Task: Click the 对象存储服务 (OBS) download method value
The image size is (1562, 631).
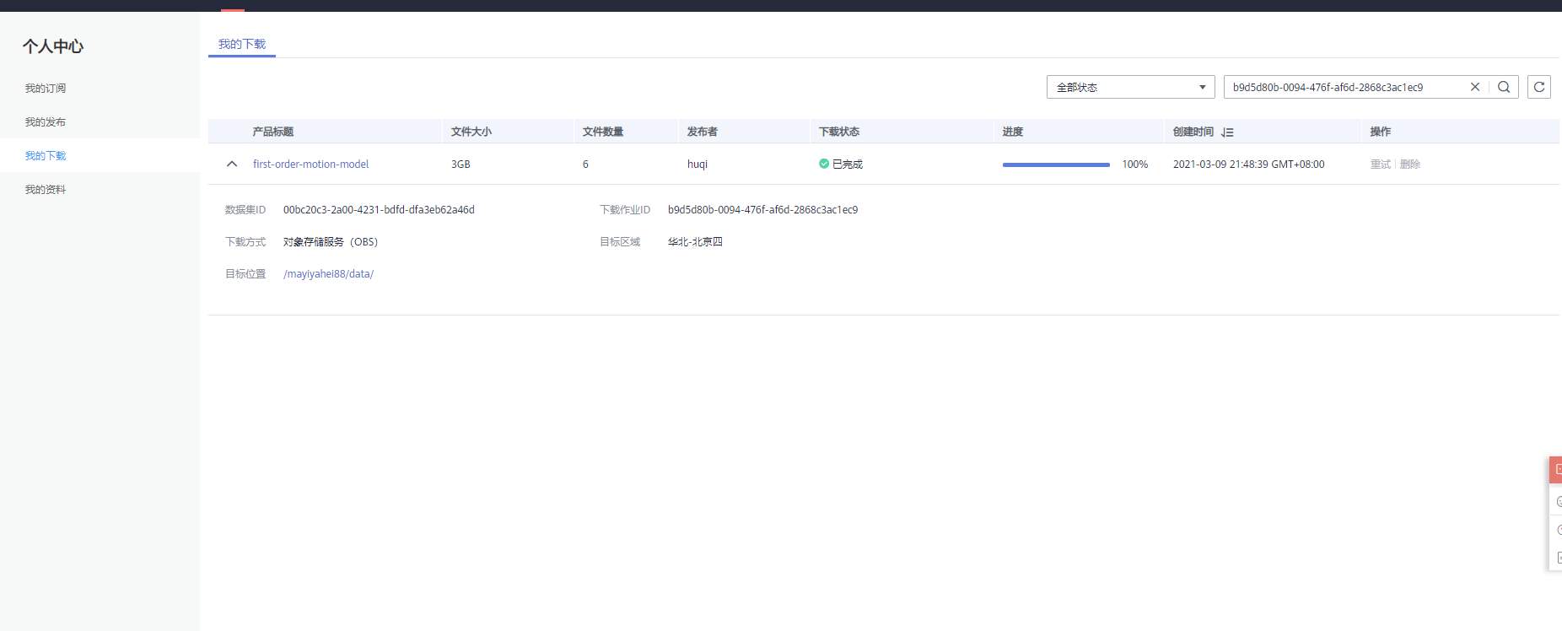Action: pos(331,241)
